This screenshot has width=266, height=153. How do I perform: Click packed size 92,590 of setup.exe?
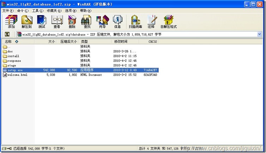tap(72, 70)
